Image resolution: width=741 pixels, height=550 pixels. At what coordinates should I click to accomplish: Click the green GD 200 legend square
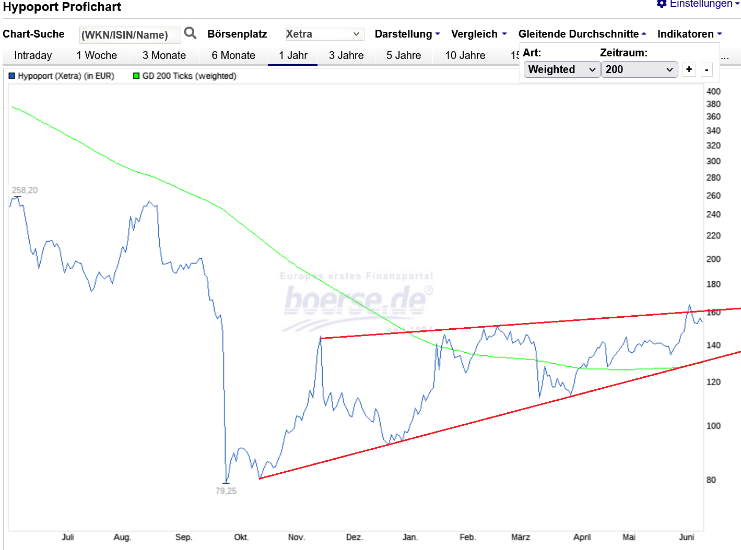(x=136, y=76)
